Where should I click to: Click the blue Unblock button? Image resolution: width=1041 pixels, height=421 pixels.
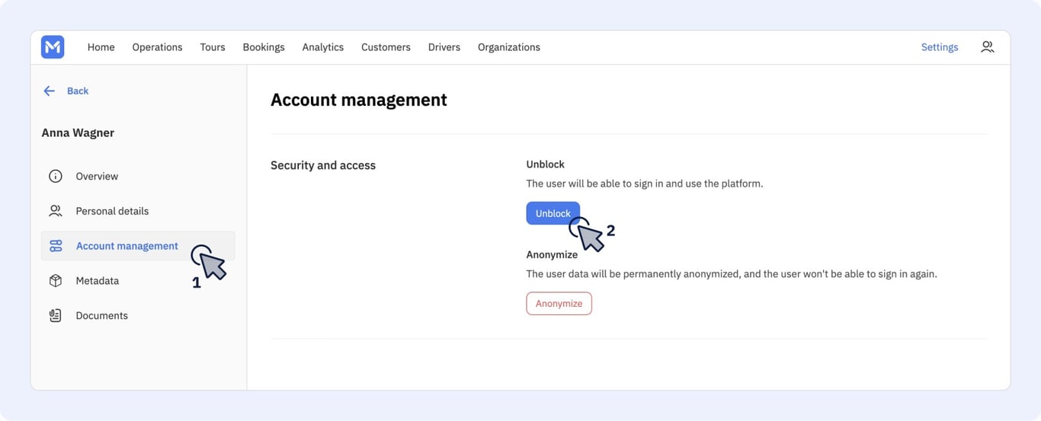pyautogui.click(x=553, y=213)
